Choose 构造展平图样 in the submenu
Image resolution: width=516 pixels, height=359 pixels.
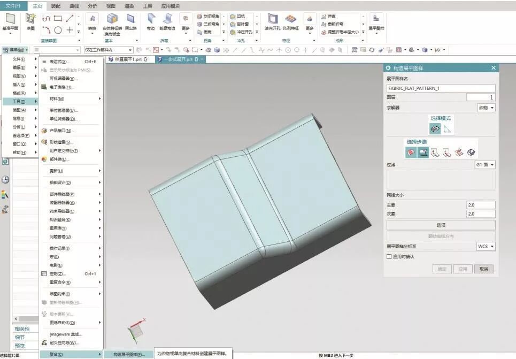click(x=124, y=354)
